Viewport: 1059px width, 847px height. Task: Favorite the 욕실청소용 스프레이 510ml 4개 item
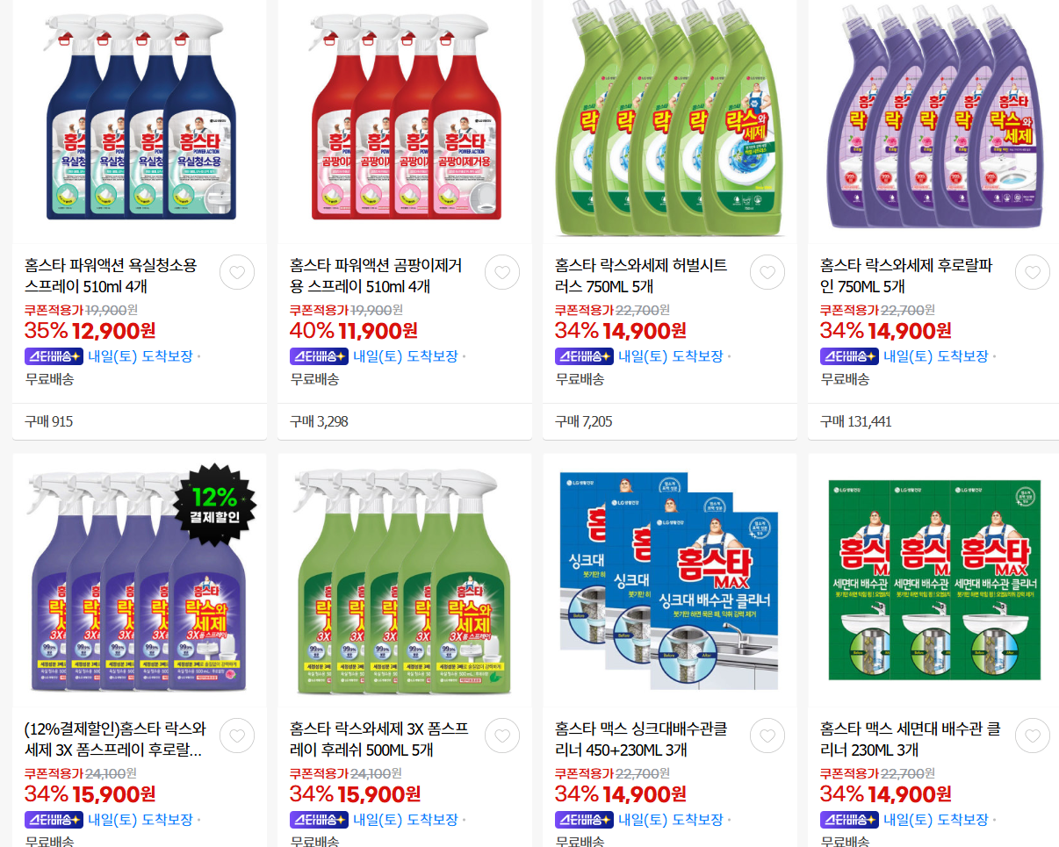237,272
